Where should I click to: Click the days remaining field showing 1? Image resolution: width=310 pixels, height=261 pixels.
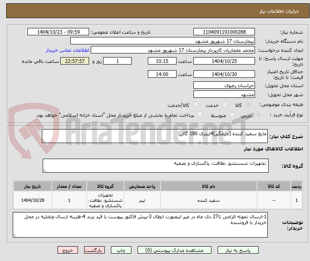coord(117,61)
